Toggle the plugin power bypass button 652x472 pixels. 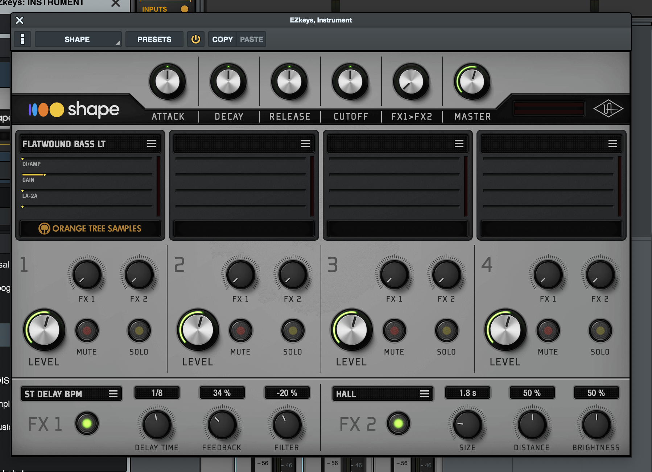click(x=196, y=39)
